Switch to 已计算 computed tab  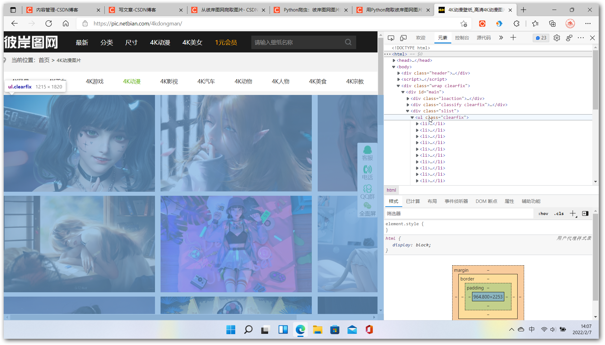click(x=413, y=201)
